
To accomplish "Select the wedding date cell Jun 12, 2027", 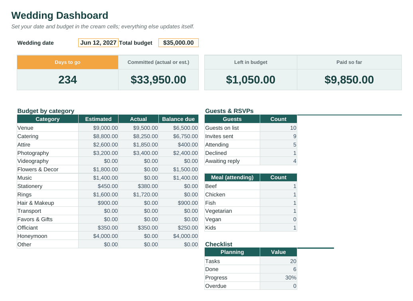I will pyautogui.click(x=98, y=43).
